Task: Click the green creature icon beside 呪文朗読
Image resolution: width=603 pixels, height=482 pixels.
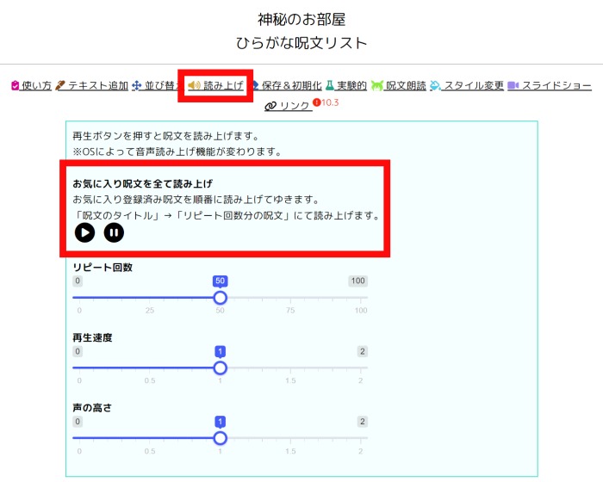Action: coord(377,86)
